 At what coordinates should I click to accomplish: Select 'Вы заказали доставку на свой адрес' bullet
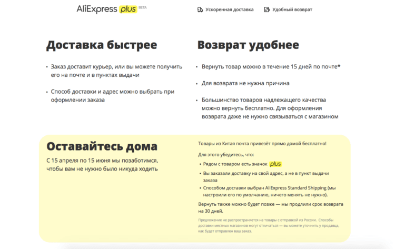[266, 177]
